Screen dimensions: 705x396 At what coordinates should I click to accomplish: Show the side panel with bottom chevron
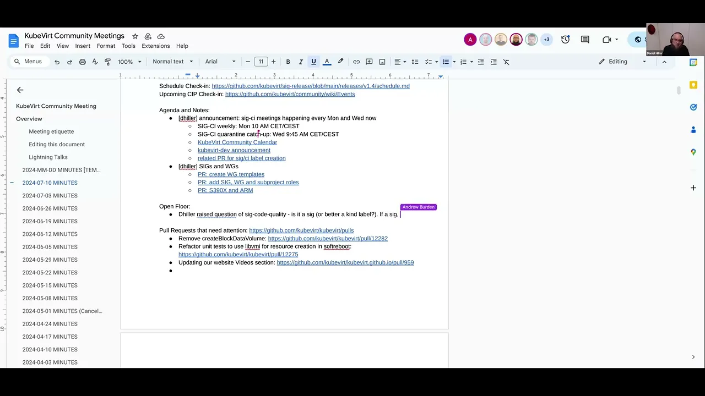693,357
